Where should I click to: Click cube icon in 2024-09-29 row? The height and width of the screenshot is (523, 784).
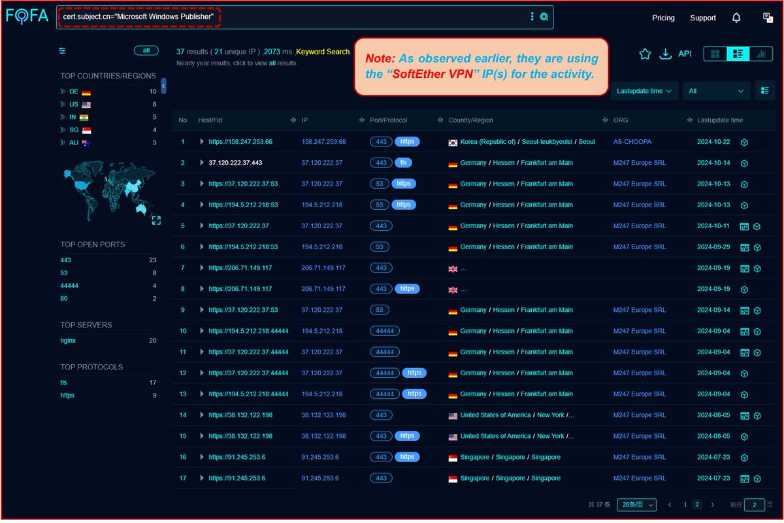(757, 247)
